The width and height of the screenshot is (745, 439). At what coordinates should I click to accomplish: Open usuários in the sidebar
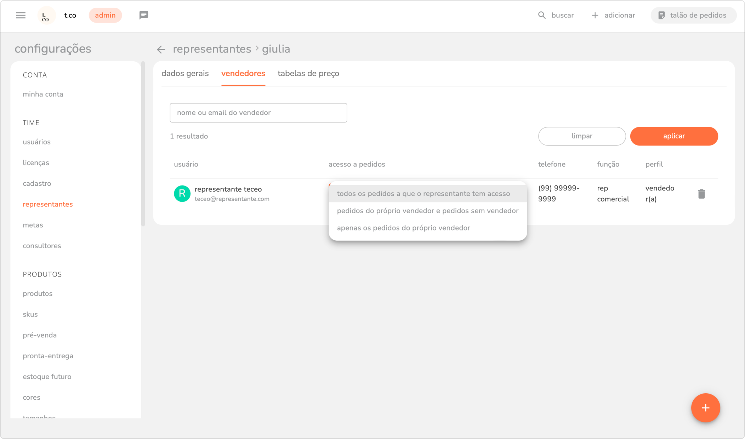36,142
